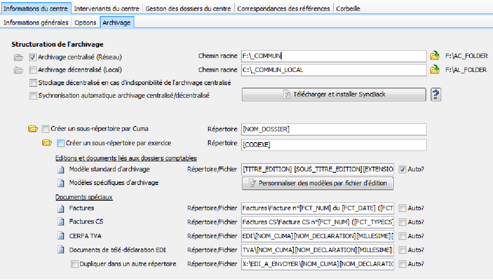The image size is (493, 280).
Task: Click the yellow folder icon beside sous-répertoire par Cuma
Action: (33, 129)
